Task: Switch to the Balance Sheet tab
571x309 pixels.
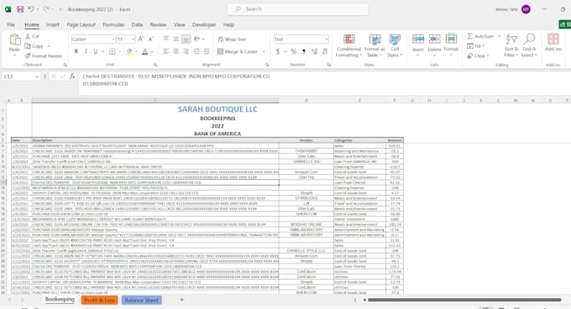Action: point(142,300)
